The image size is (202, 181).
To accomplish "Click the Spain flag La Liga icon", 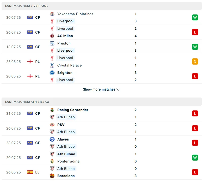I will coord(30,172).
